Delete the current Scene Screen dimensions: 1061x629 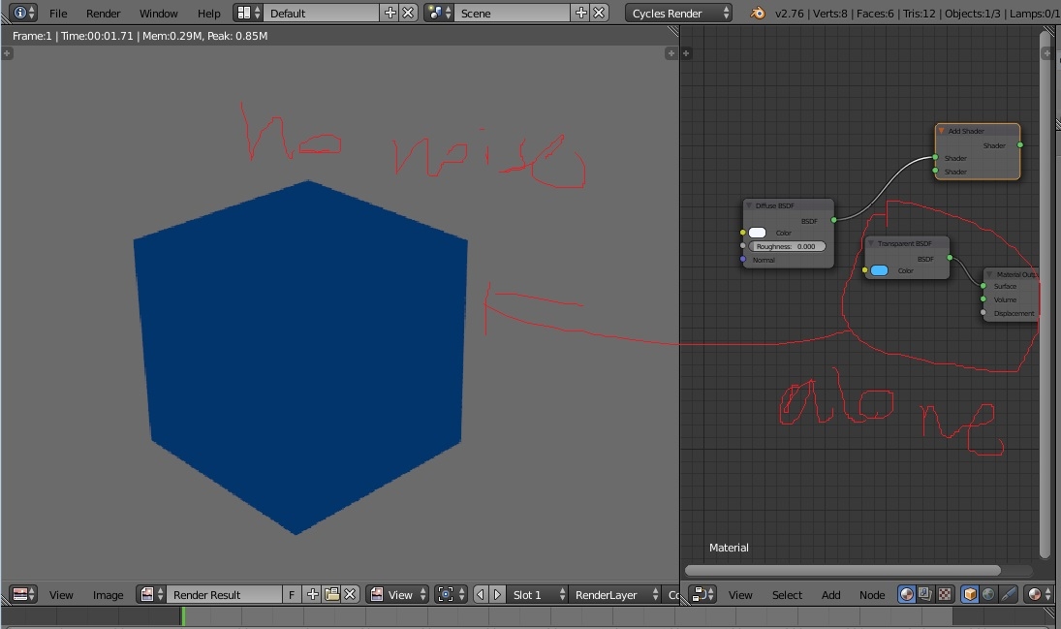[x=600, y=13]
